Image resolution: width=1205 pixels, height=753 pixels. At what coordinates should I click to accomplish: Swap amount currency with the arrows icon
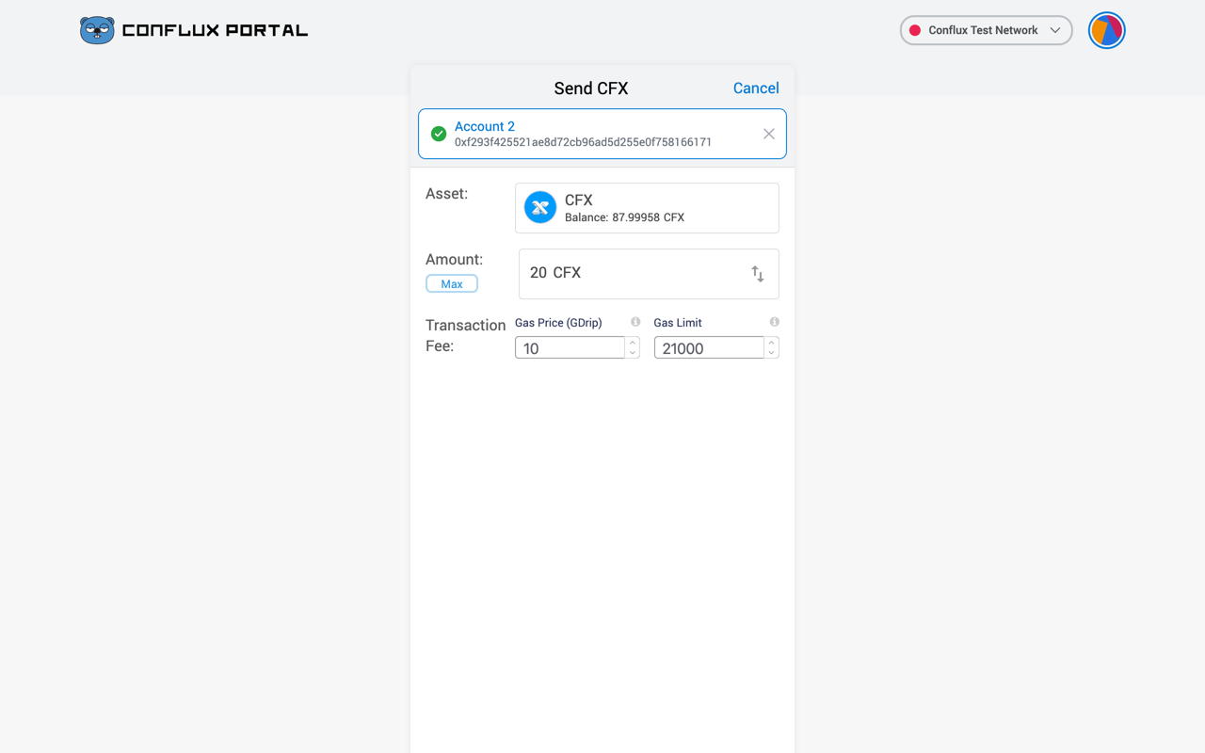(758, 274)
